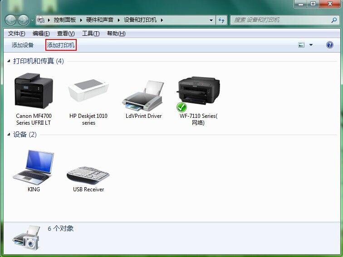Open the view options dropdown arrow
Image resolution: width=343 pixels, height=257 pixels.
[x=311, y=45]
